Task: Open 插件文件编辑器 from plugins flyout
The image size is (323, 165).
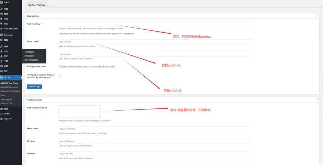Action: pos(31,60)
